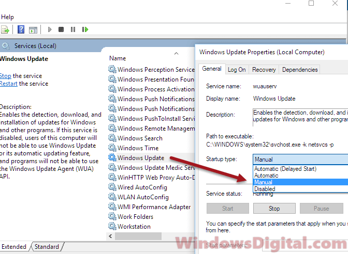The width and height of the screenshot is (348, 254).
Task: Click gear icon beside WinHTTP Web Proxy
Action: (x=112, y=177)
